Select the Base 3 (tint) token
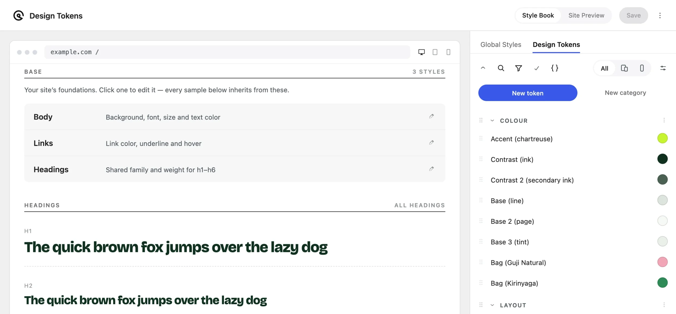 (573, 242)
